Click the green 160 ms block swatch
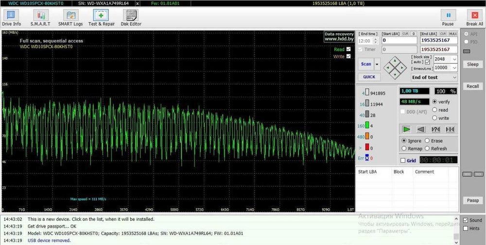 coord(367,125)
